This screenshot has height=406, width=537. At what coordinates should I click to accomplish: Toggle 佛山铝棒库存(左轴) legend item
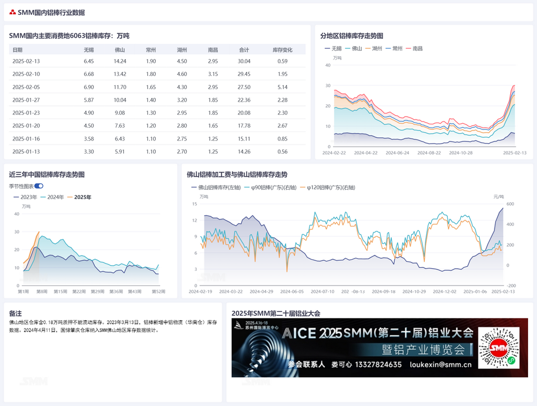(216, 188)
